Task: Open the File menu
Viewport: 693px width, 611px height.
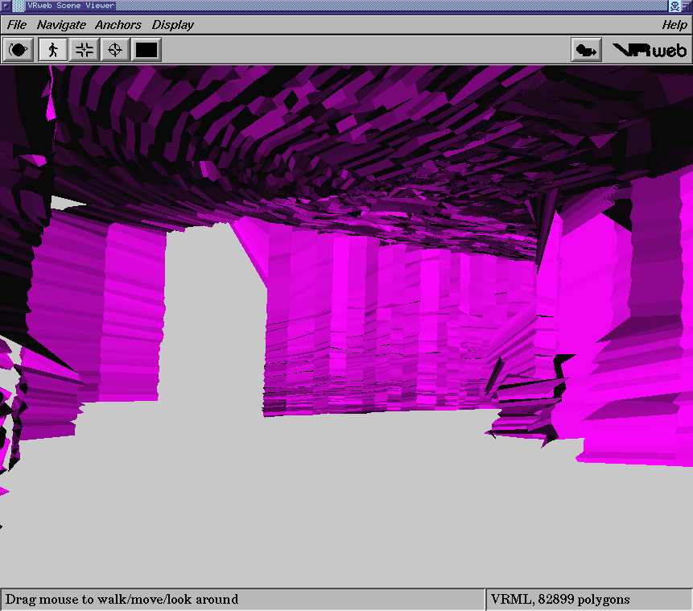Action: tap(17, 25)
